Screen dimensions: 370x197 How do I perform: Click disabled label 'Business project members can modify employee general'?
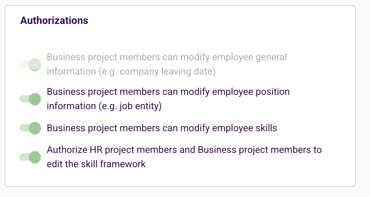pyautogui.click(x=167, y=57)
